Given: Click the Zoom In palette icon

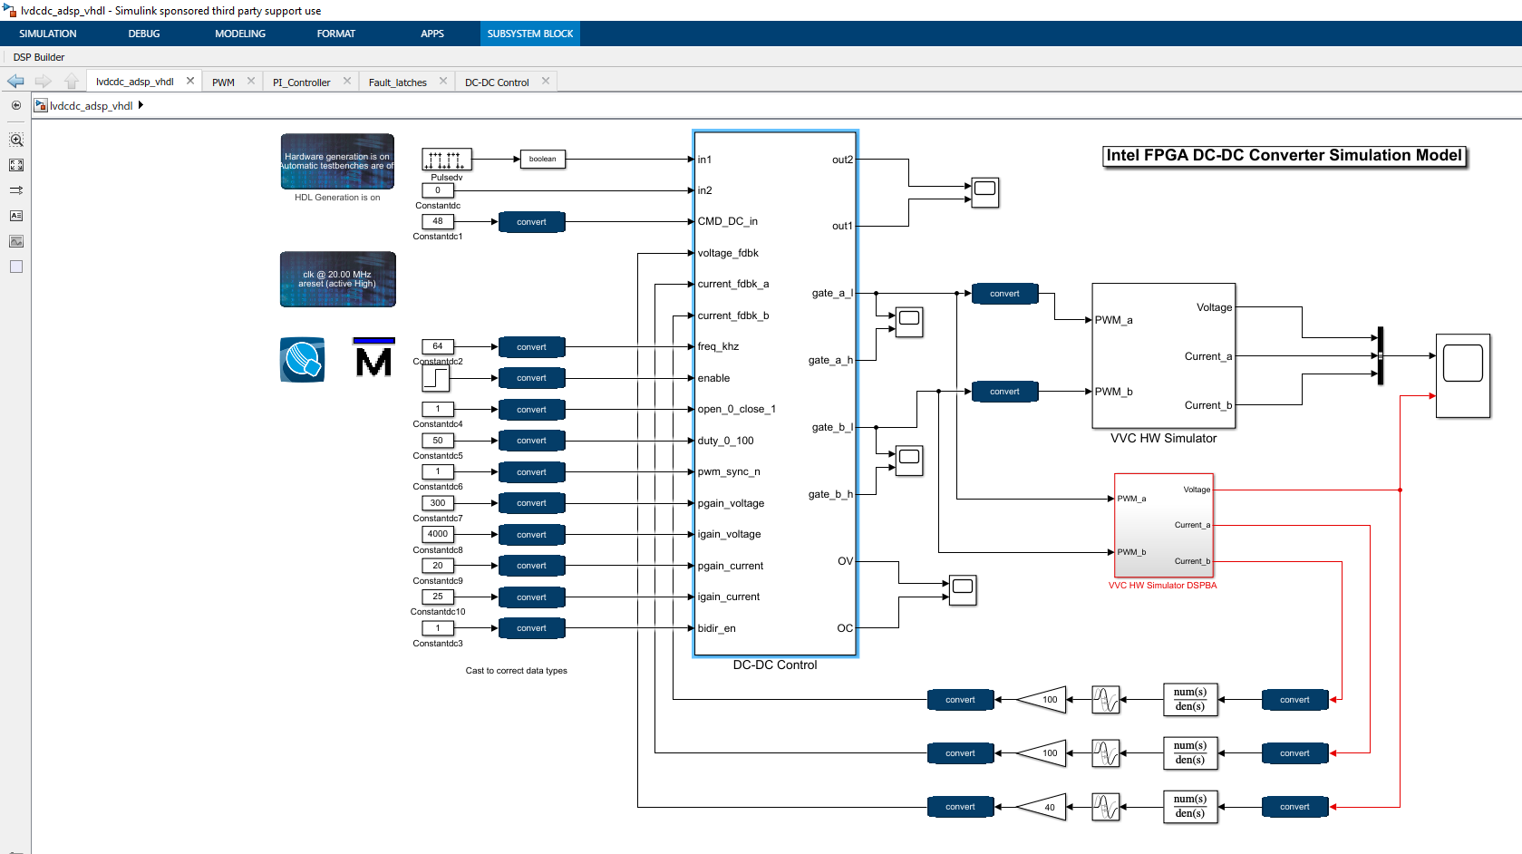Looking at the screenshot, I should tap(16, 141).
